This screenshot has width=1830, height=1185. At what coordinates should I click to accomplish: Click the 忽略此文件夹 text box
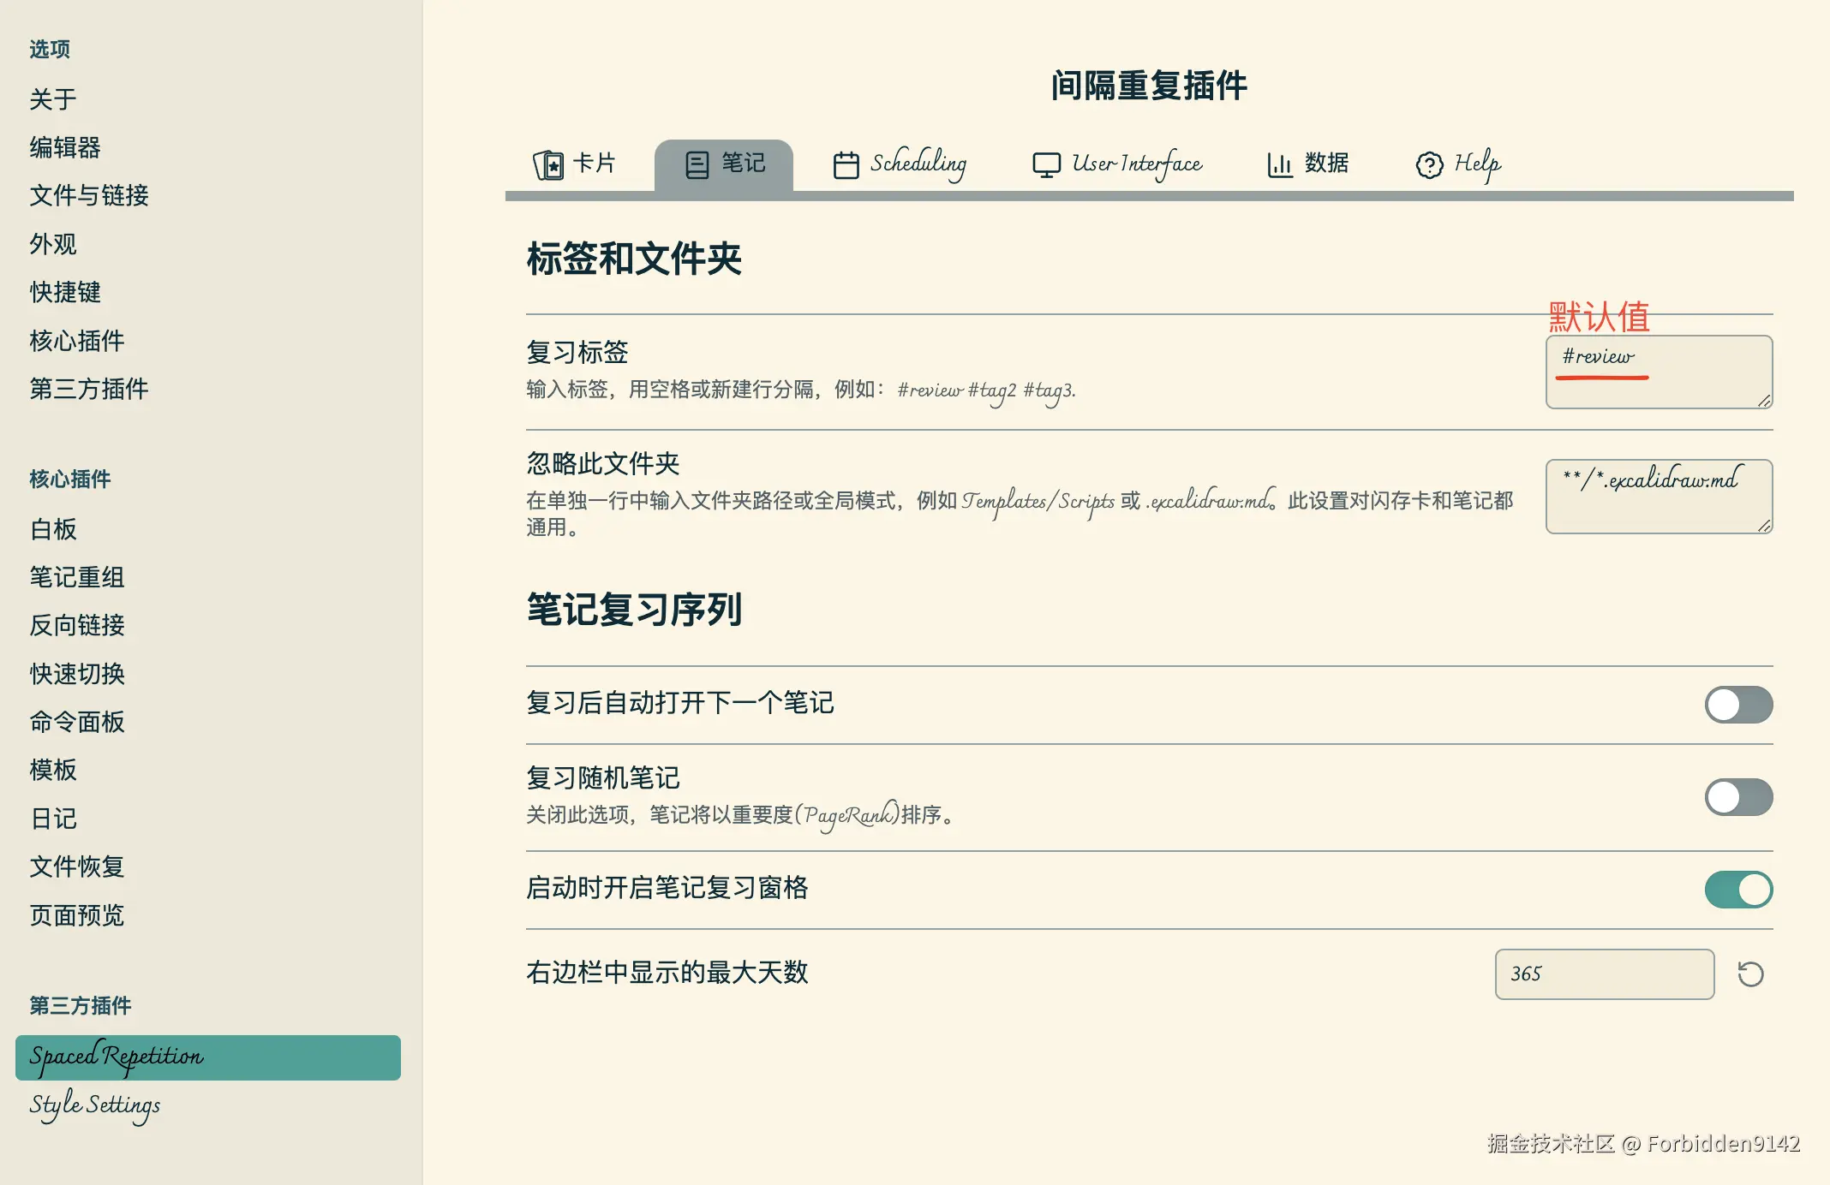pos(1659,497)
